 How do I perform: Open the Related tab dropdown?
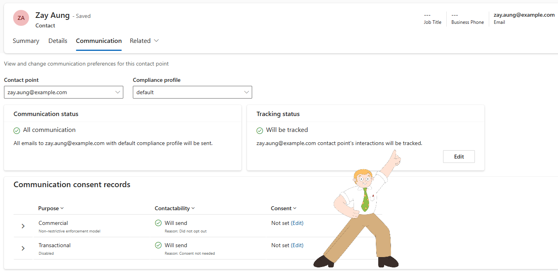(x=156, y=41)
